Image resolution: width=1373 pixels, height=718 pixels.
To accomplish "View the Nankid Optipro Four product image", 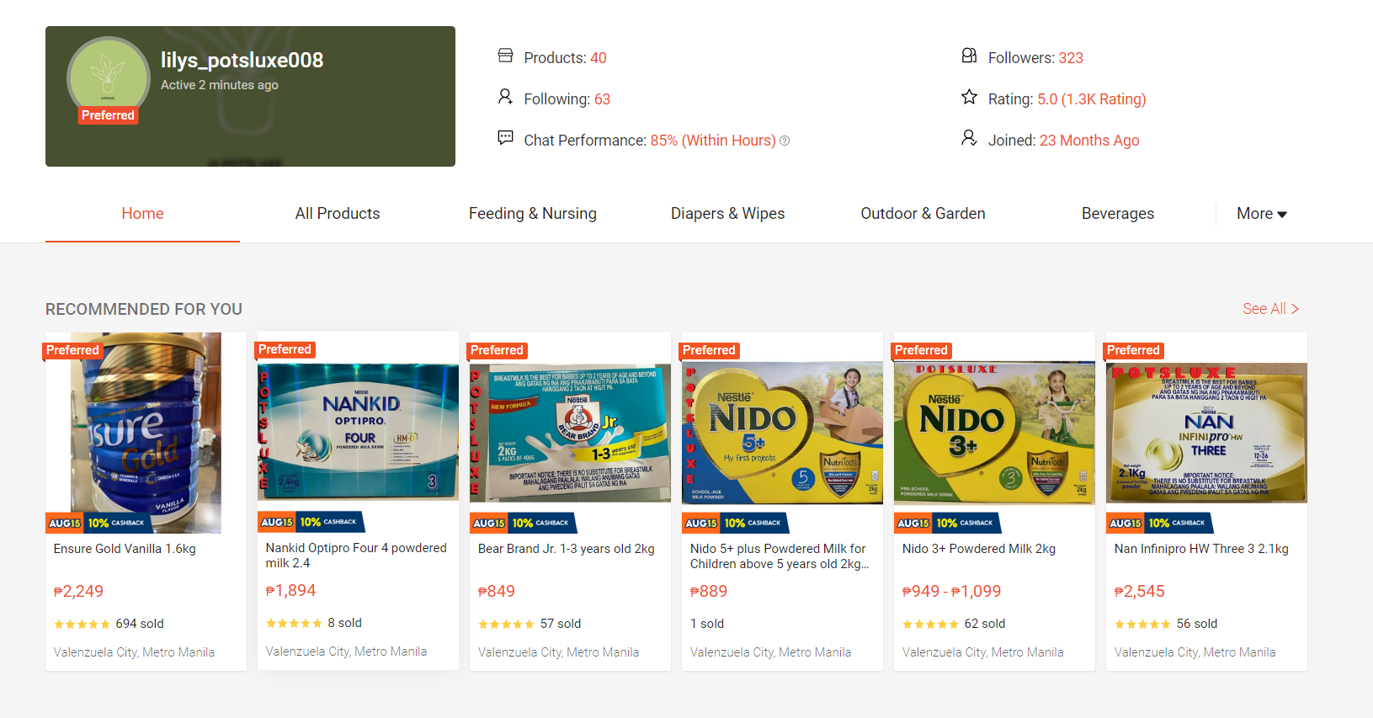I will pos(358,432).
